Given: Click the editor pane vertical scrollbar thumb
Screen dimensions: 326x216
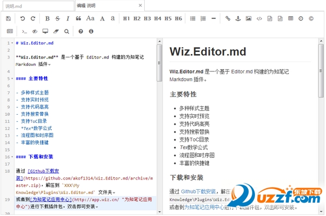Looking at the screenshot, I should (x=159, y=63).
